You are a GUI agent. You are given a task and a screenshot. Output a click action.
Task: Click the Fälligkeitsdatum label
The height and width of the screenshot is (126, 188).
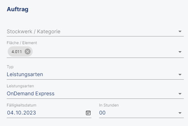(x=21, y=105)
